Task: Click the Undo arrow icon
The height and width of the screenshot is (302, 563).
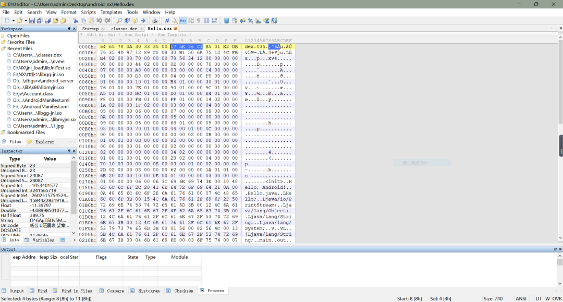Action: click(100, 20)
